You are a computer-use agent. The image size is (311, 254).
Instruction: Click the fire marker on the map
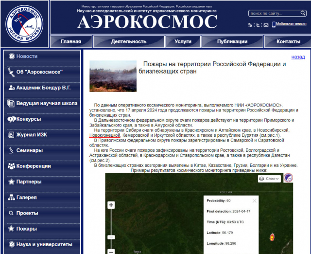click(272, 237)
